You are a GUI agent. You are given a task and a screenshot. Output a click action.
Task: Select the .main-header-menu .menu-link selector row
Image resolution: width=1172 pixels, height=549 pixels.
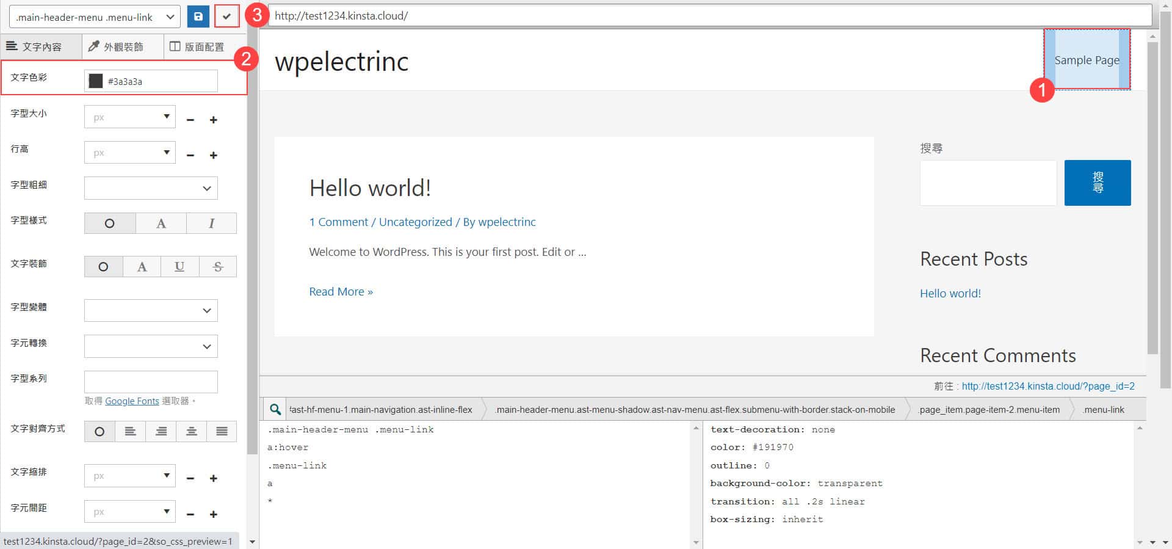(350, 430)
